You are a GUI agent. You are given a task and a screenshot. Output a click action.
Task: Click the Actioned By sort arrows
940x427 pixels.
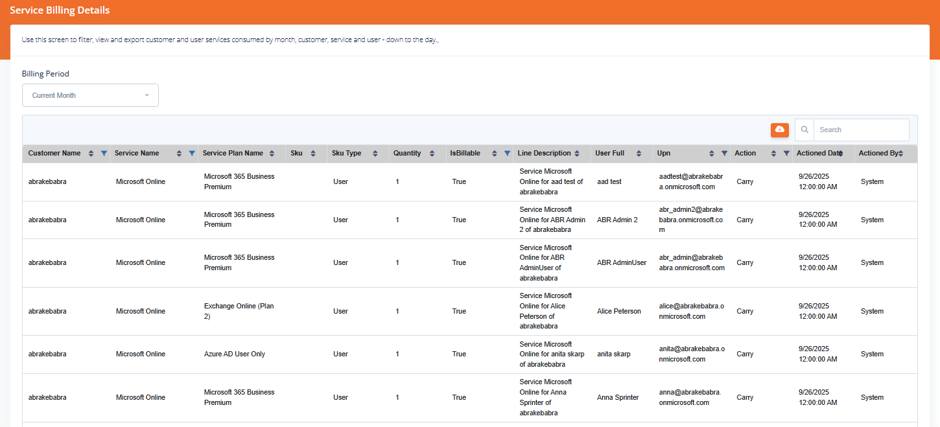tap(901, 153)
